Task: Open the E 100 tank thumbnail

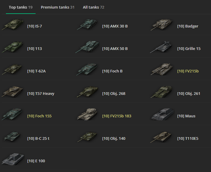Action: [13, 159]
